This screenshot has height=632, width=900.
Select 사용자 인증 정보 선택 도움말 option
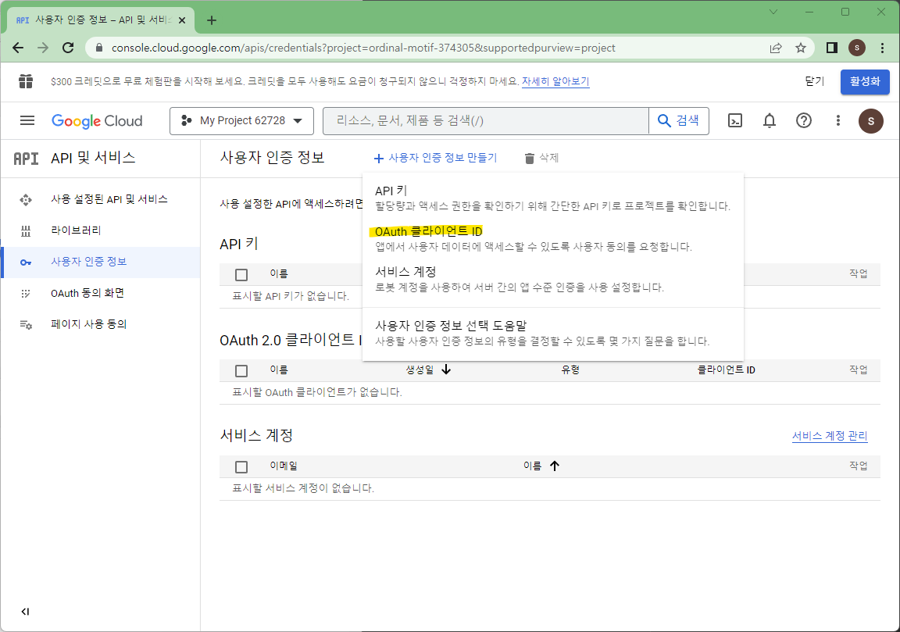(x=553, y=333)
